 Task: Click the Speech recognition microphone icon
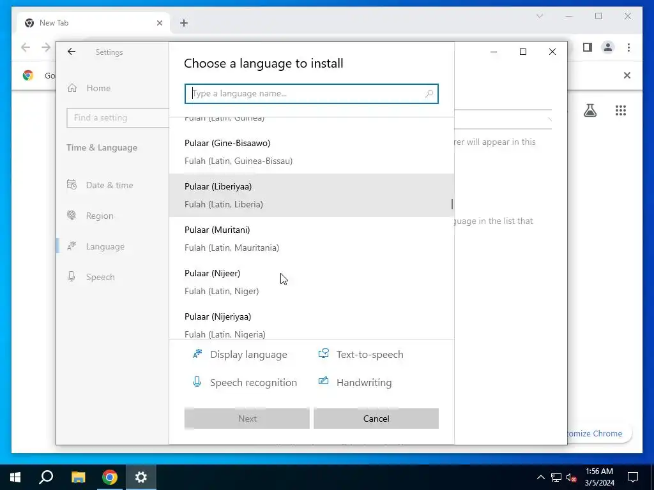pyautogui.click(x=197, y=382)
